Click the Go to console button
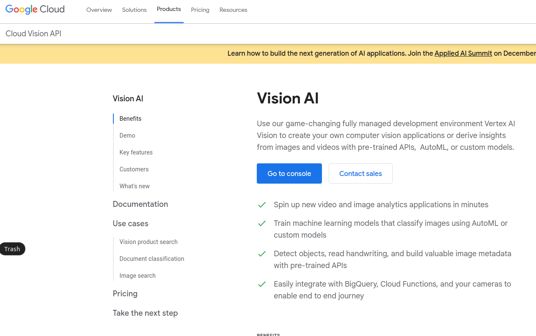Image resolution: width=536 pixels, height=336 pixels. [x=289, y=173]
